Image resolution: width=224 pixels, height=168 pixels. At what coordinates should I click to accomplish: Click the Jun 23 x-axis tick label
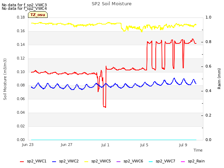(28, 145)
